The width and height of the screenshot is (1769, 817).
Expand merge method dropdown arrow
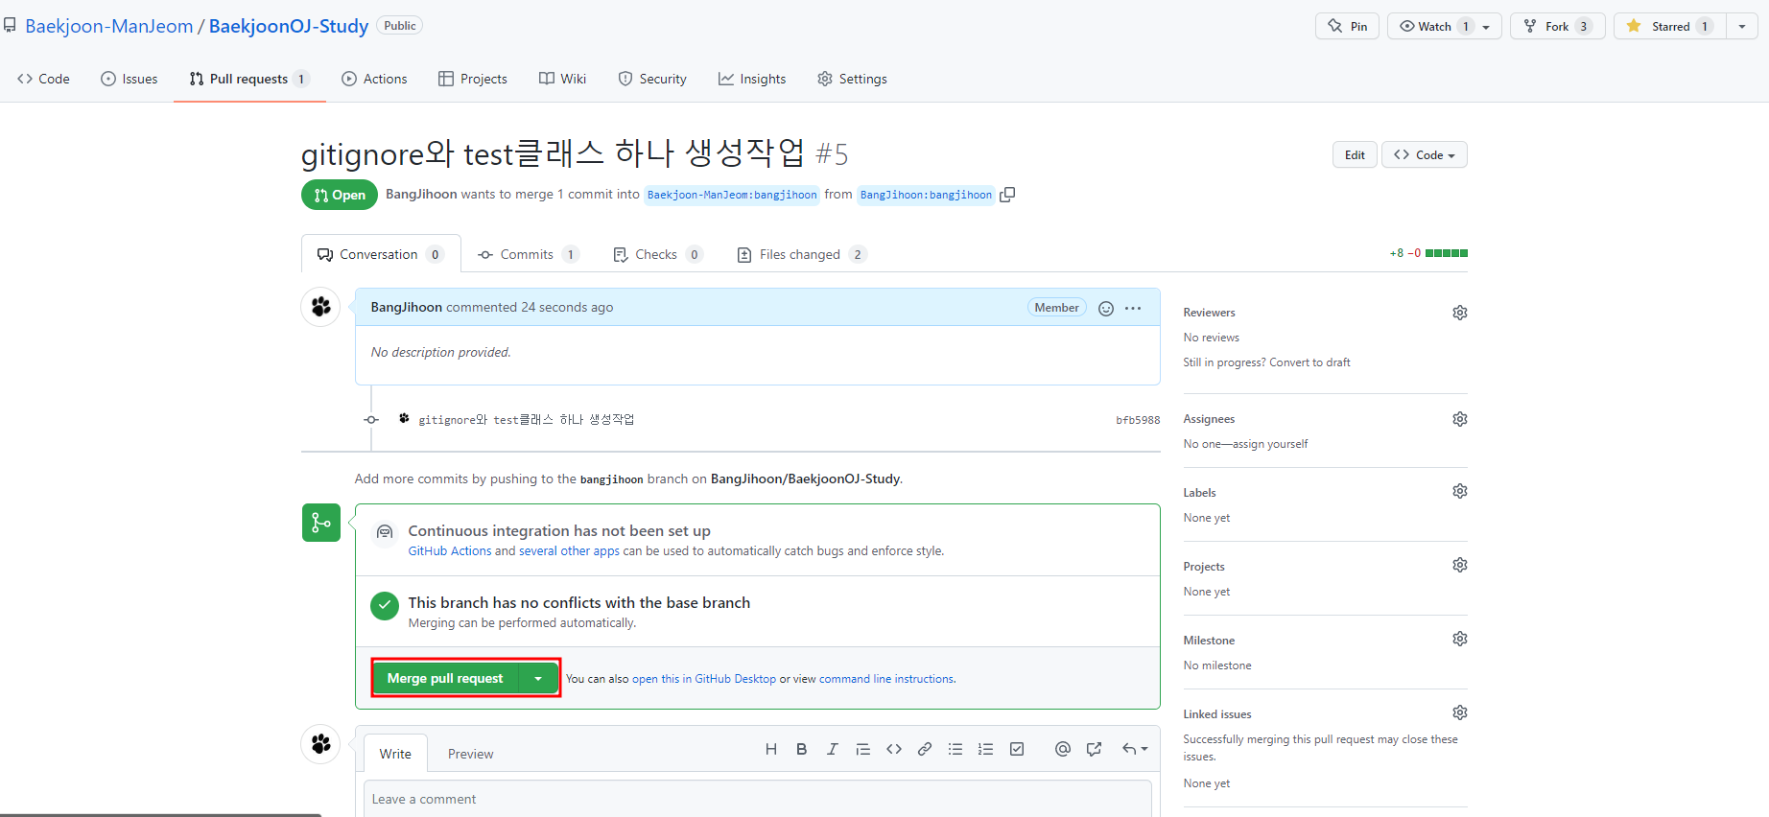tap(538, 678)
